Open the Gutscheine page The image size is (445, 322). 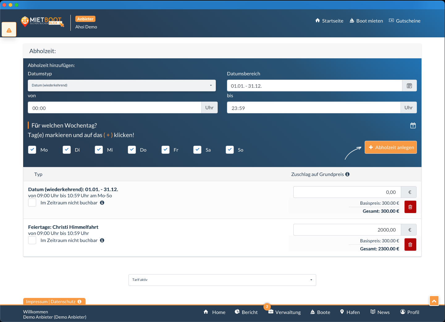405,21
